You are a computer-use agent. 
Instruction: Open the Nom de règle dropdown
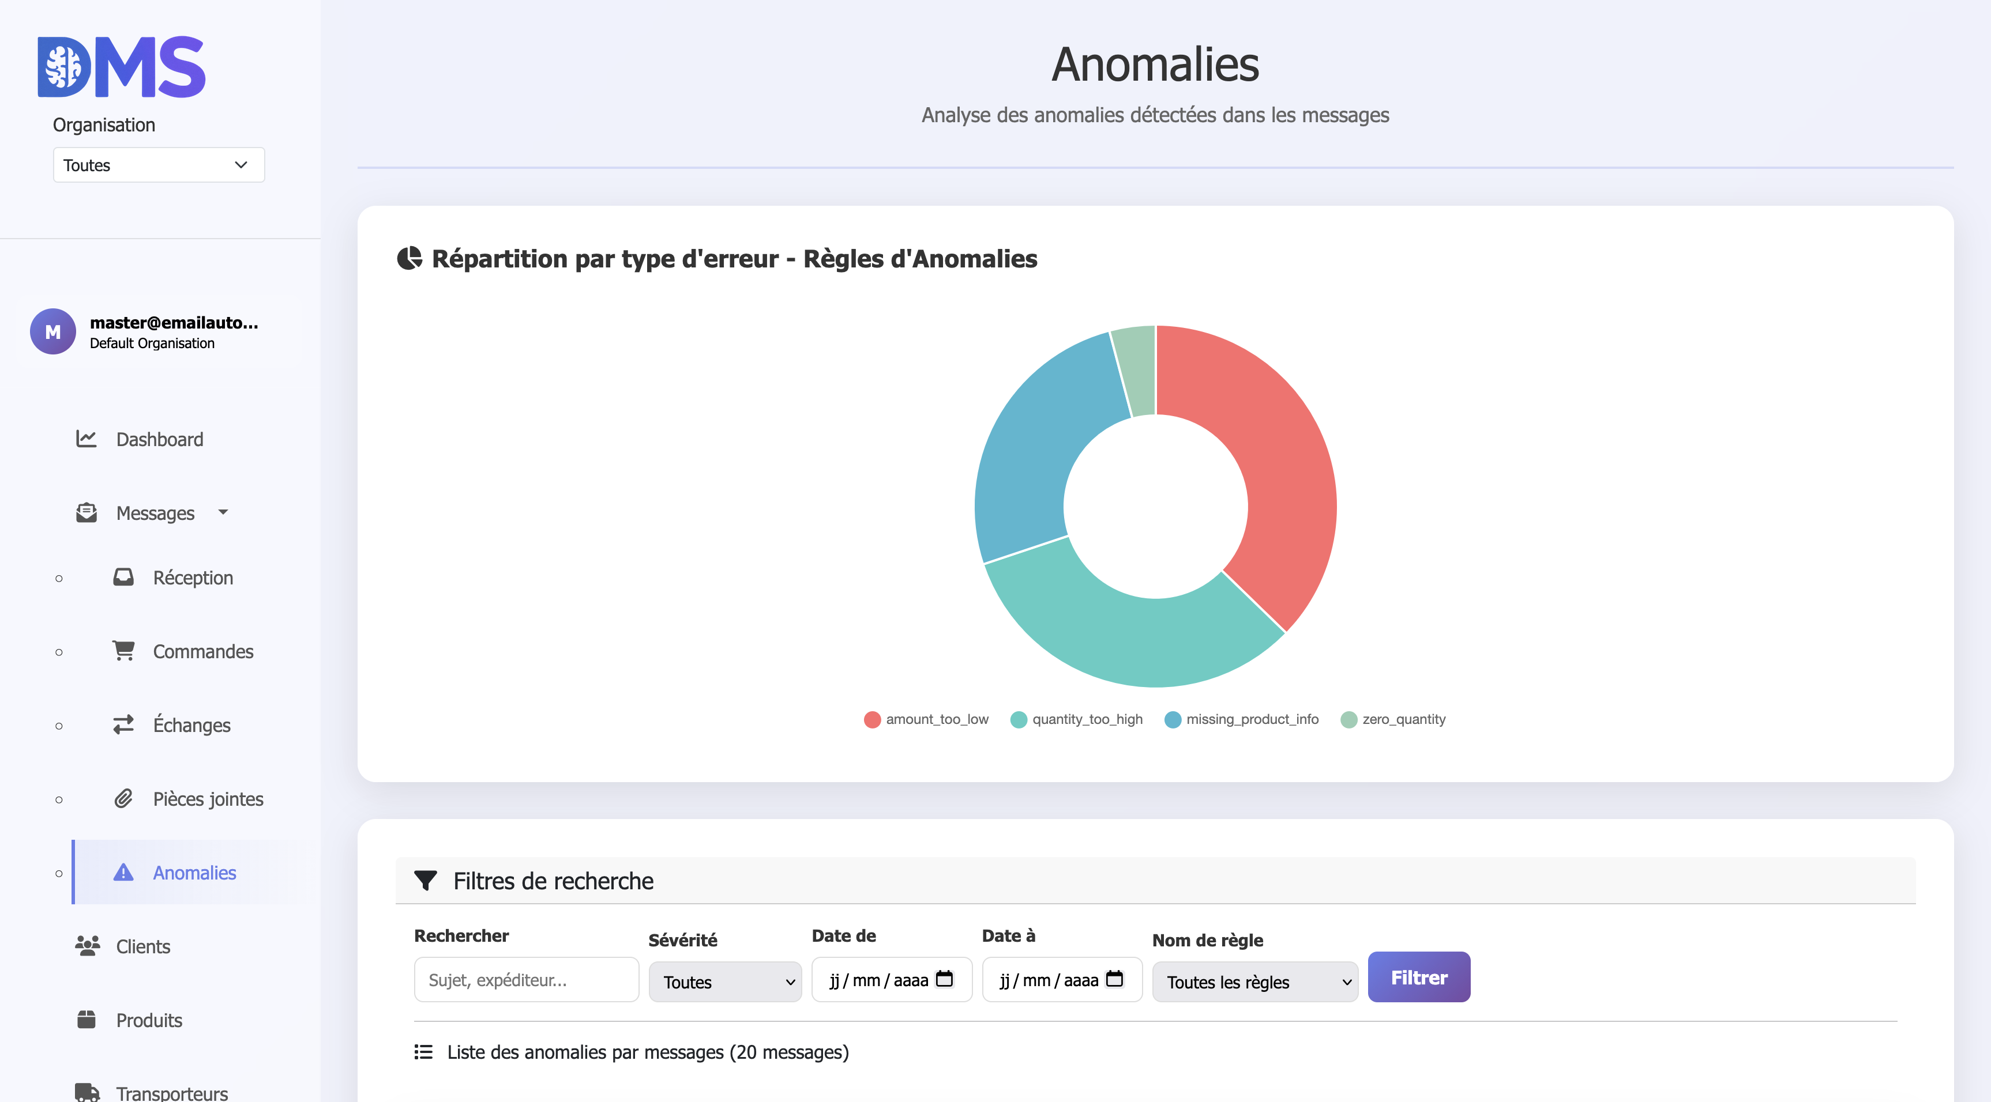1254,982
